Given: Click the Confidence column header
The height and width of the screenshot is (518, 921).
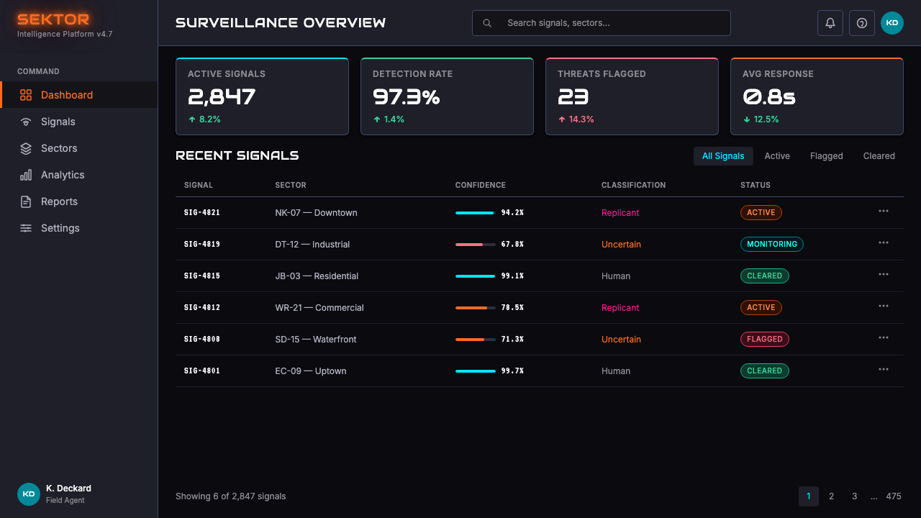Looking at the screenshot, I should 481,185.
